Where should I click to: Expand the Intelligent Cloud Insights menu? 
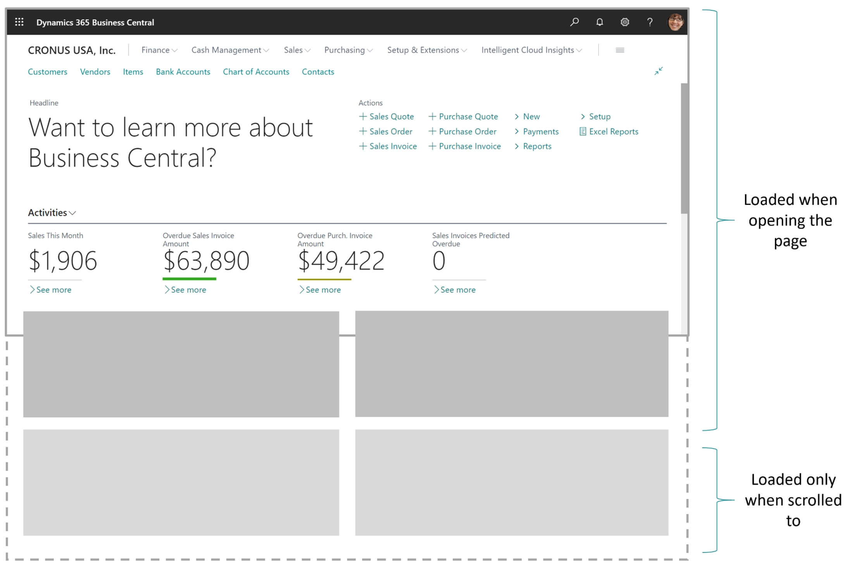532,50
